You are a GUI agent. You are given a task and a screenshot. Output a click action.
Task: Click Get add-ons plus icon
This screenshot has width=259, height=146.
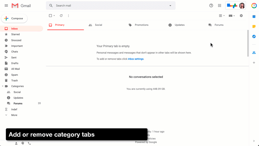pyautogui.click(x=254, y=63)
